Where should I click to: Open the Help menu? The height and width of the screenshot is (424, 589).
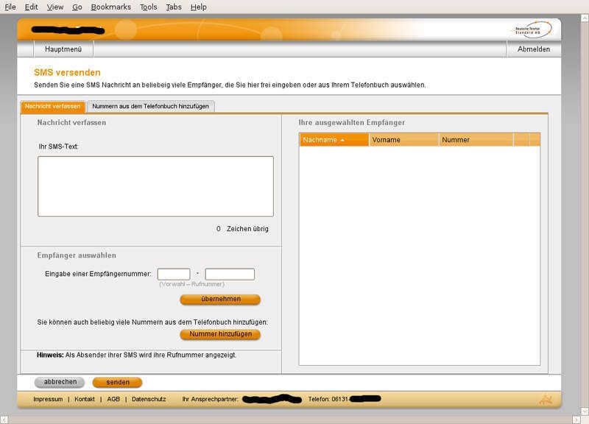point(198,7)
